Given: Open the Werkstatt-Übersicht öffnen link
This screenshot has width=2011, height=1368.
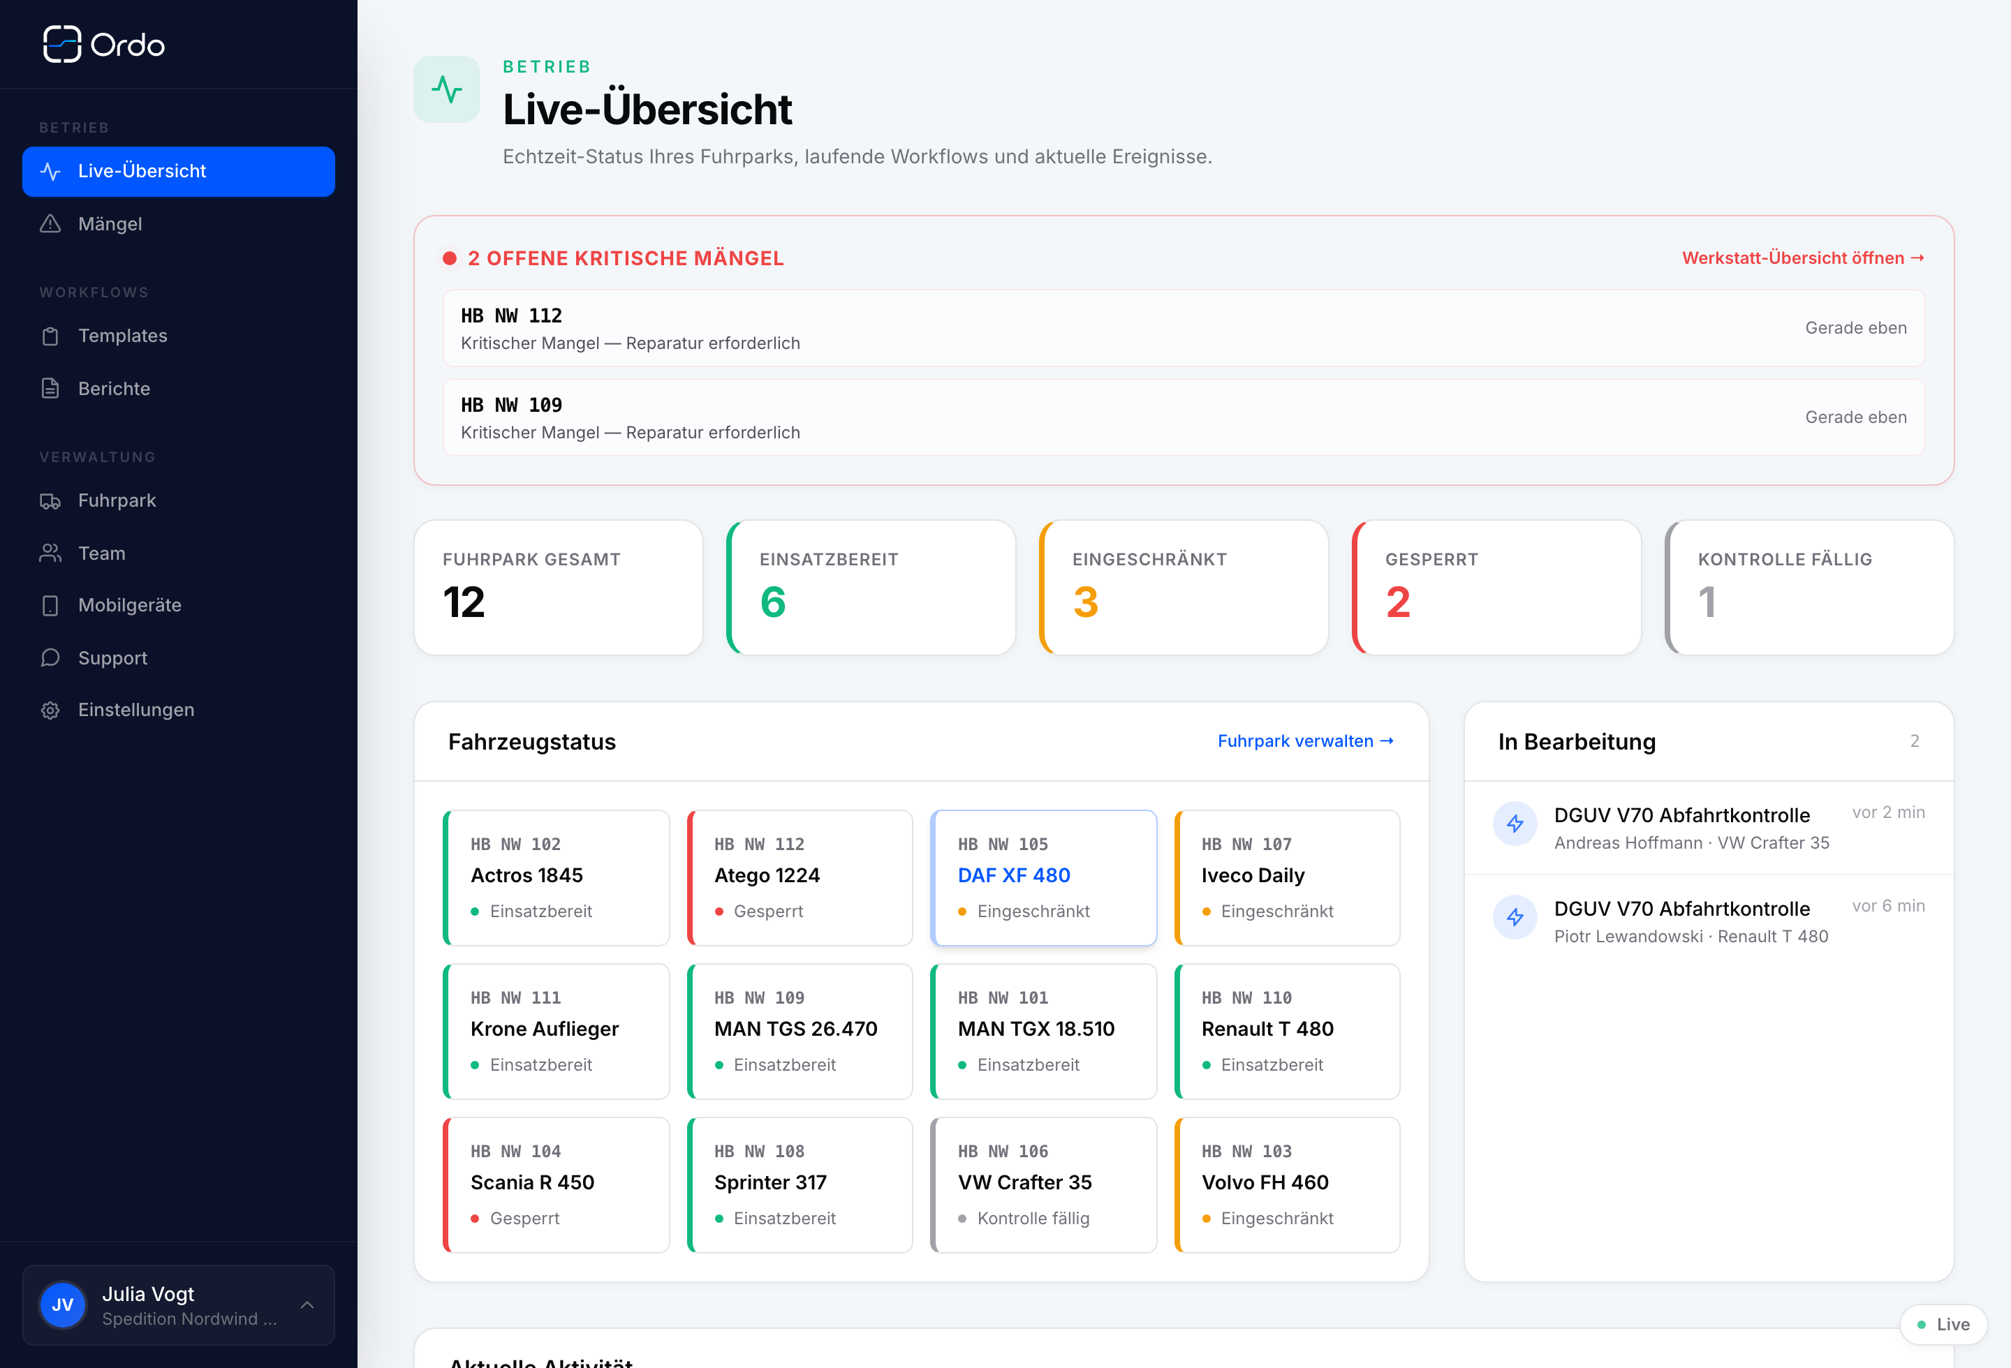Looking at the screenshot, I should point(1804,258).
